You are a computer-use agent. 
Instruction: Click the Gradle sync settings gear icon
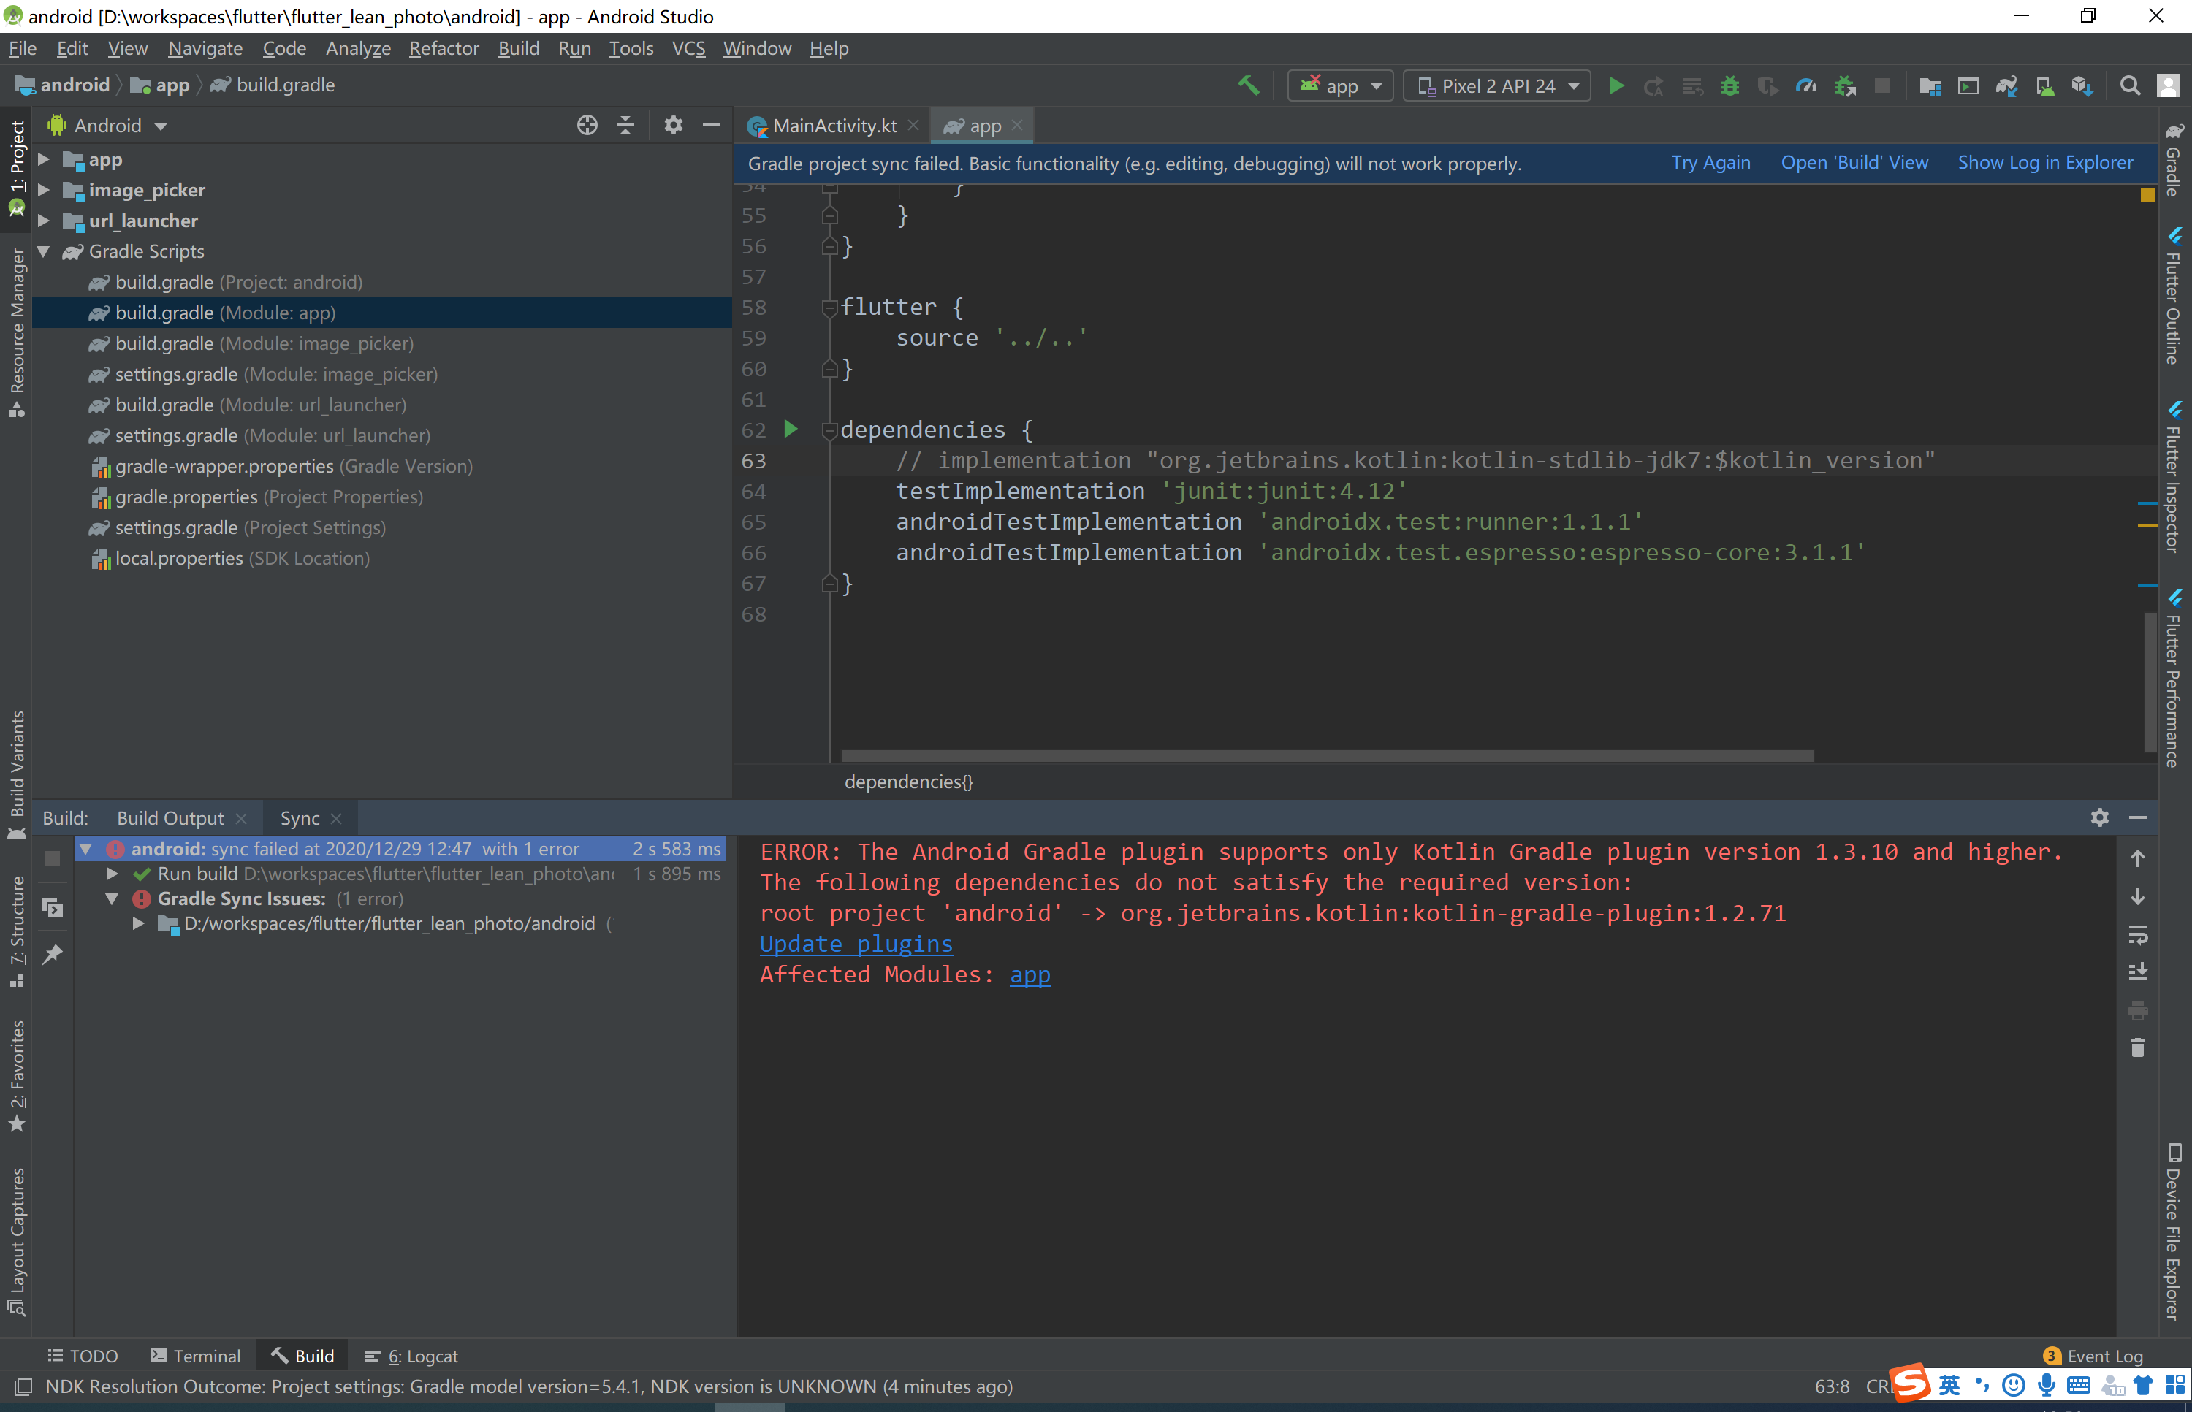[2099, 816]
